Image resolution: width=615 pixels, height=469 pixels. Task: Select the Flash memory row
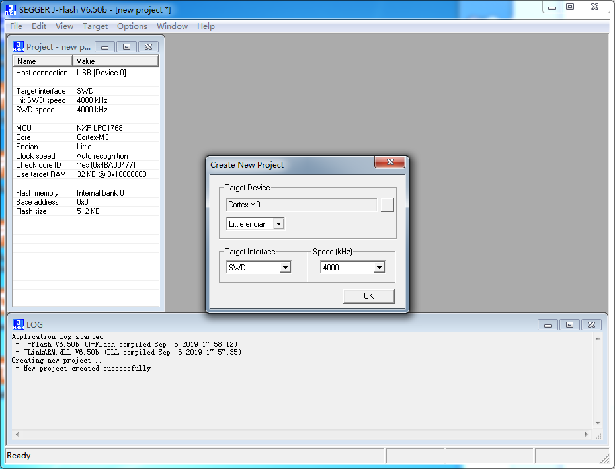86,193
